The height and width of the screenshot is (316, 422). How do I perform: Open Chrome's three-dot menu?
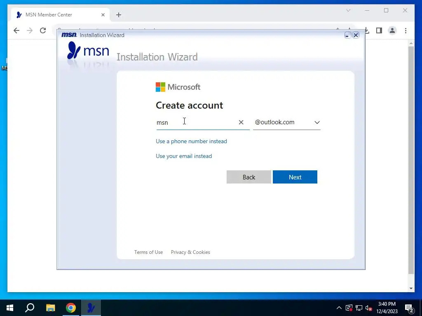click(x=406, y=30)
